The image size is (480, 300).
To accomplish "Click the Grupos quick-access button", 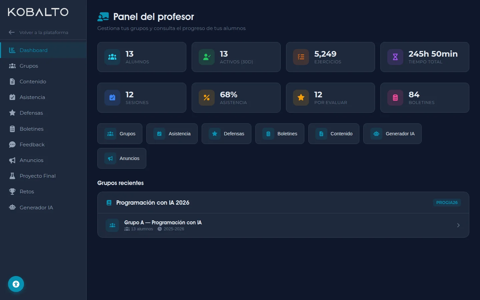I will tap(120, 134).
